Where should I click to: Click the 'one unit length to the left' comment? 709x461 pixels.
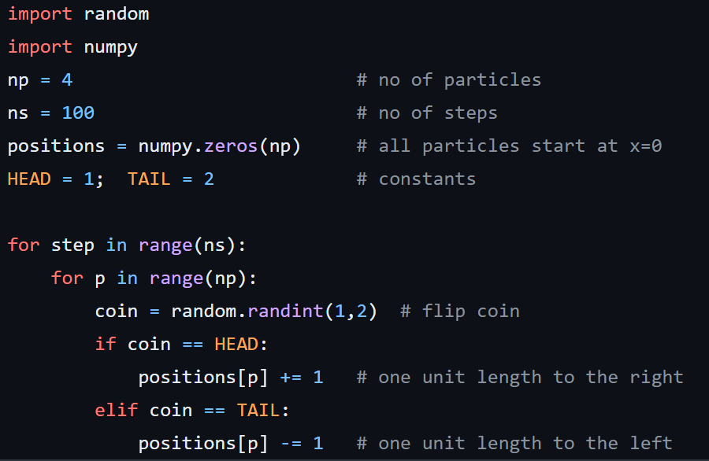click(514, 444)
